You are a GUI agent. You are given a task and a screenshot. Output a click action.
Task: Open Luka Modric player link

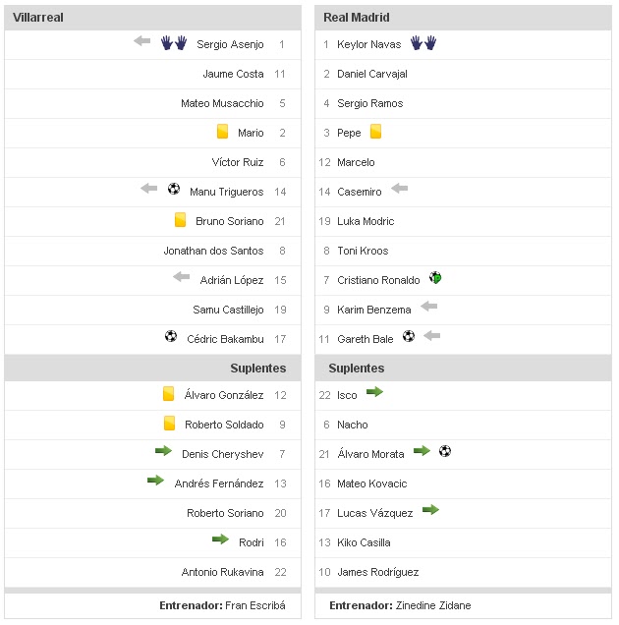click(366, 221)
